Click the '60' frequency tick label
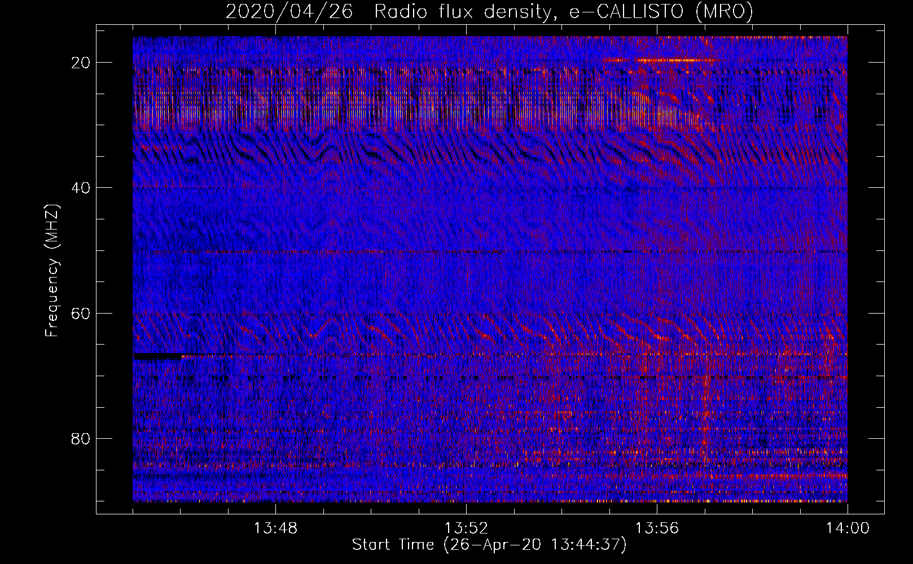 81,314
